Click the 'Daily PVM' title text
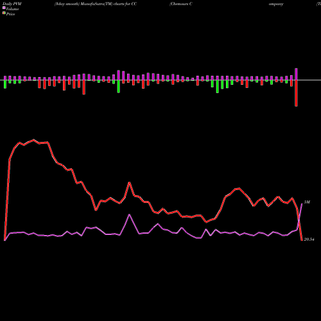The height and width of the screenshot is (321, 321). pyautogui.click(x=12, y=4)
